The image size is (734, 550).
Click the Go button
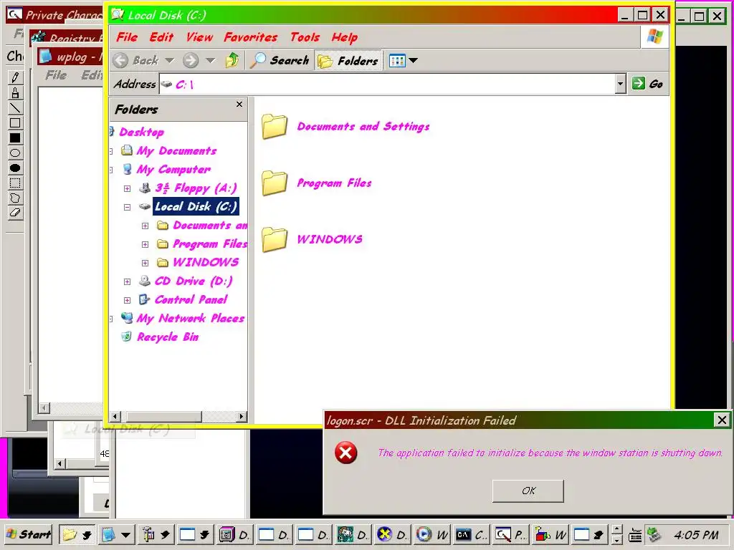[x=648, y=85]
